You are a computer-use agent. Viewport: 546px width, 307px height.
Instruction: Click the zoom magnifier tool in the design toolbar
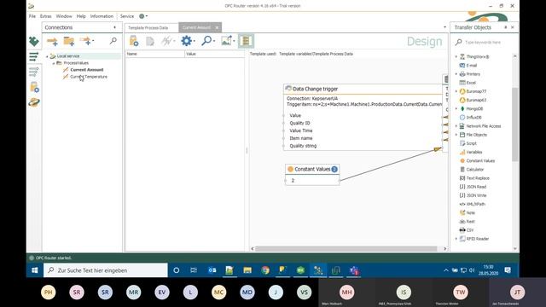pyautogui.click(x=206, y=41)
